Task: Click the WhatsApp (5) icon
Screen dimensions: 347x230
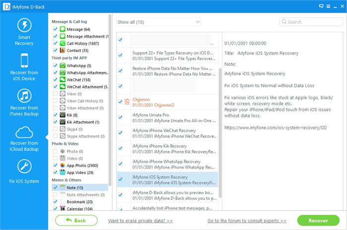Action: click(x=62, y=65)
